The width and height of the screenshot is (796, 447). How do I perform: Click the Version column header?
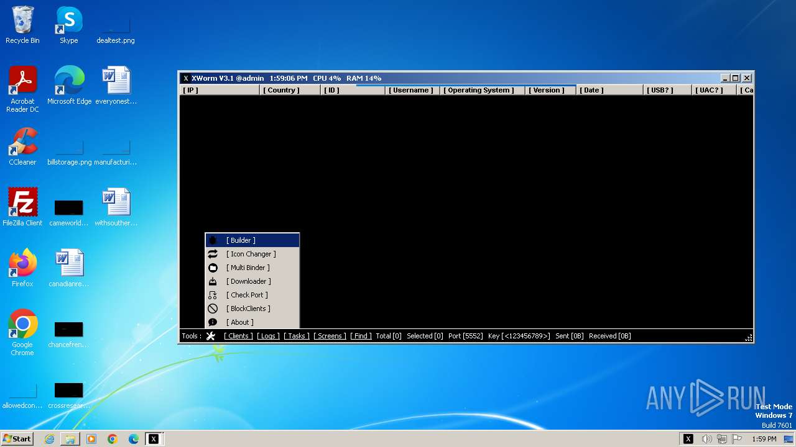coord(551,90)
